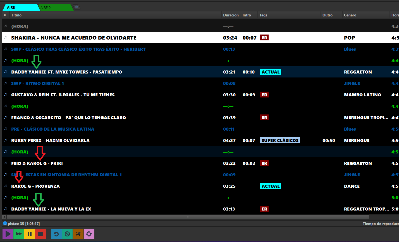The image size is (399, 242).
Task: Select PRE - Clásico De La Musica Latina row
Action: click(200, 129)
